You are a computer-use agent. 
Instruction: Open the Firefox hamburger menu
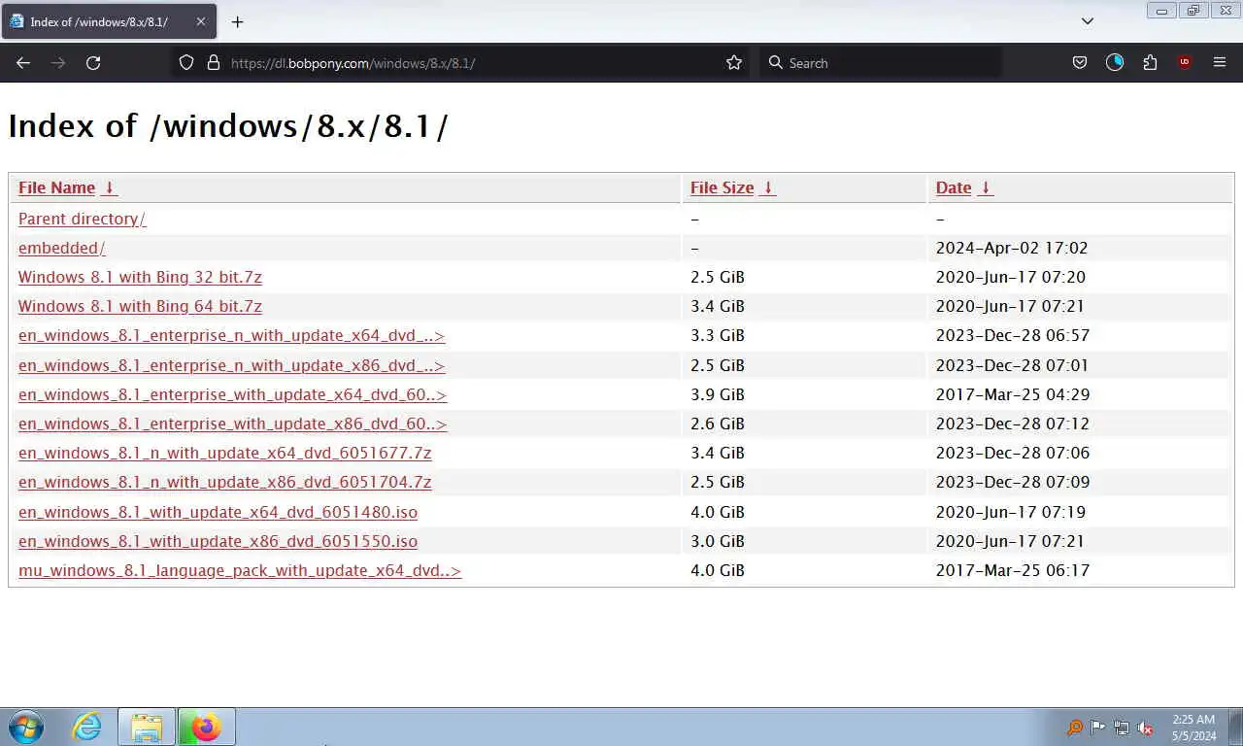1220,62
